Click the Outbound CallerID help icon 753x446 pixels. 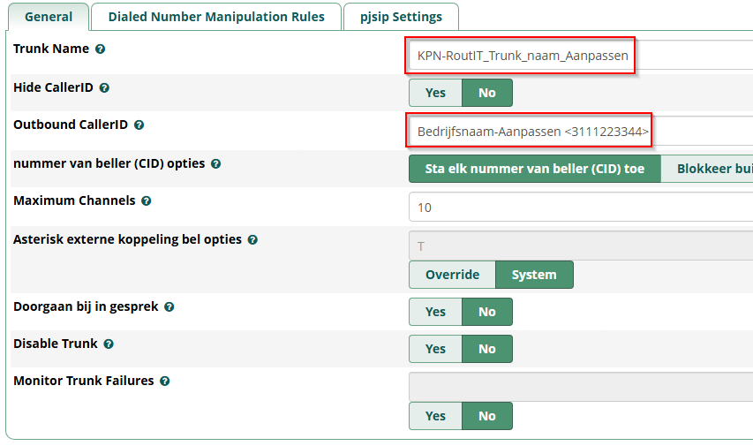[139, 125]
